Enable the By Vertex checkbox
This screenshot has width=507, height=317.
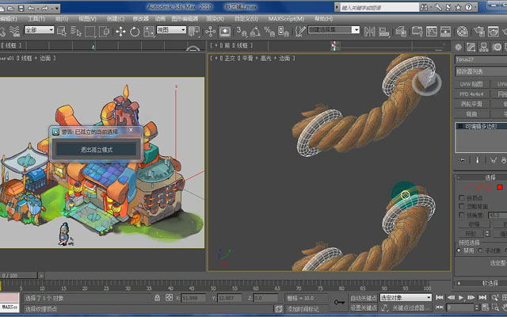point(462,197)
